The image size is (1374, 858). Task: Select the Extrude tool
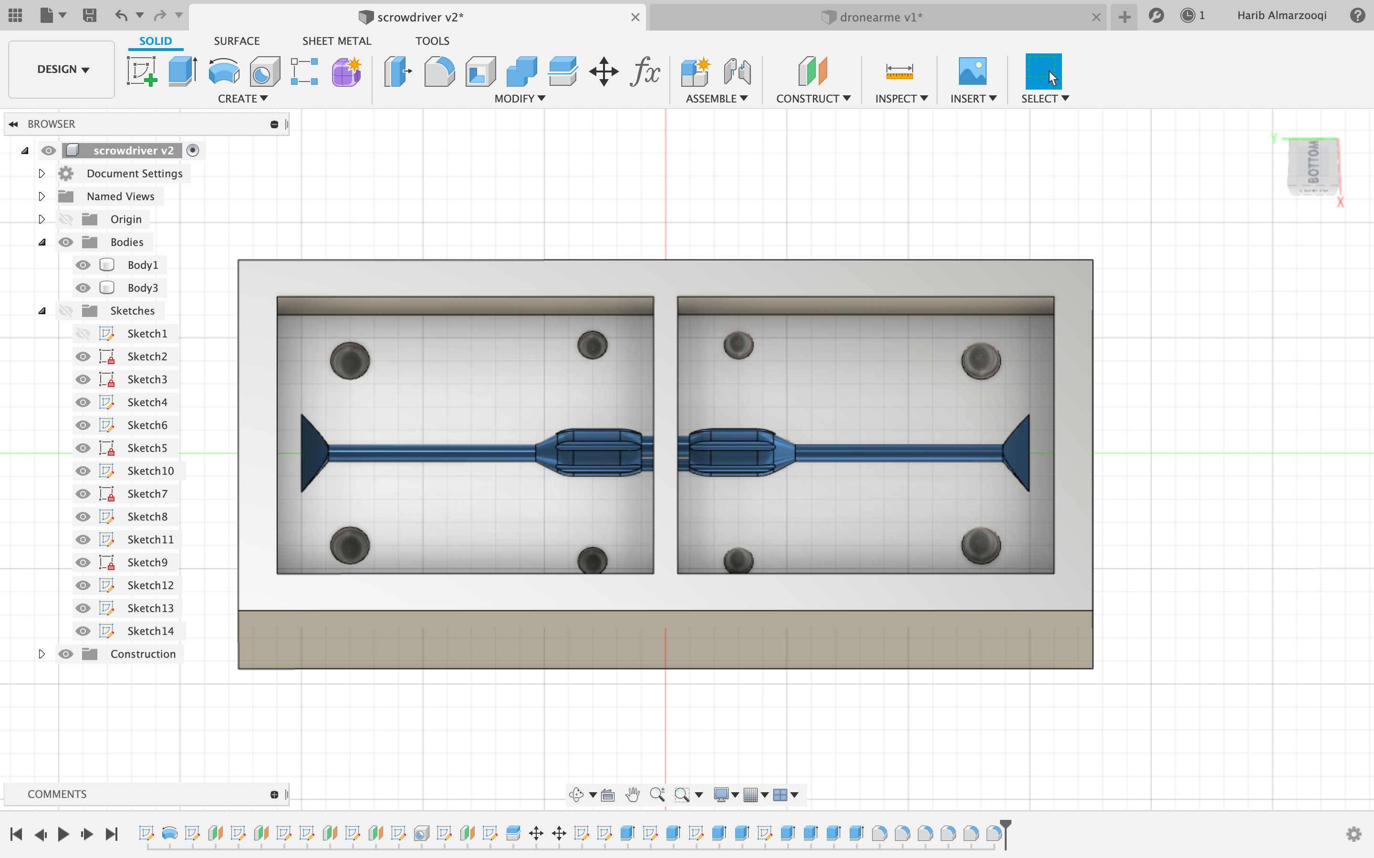[183, 72]
